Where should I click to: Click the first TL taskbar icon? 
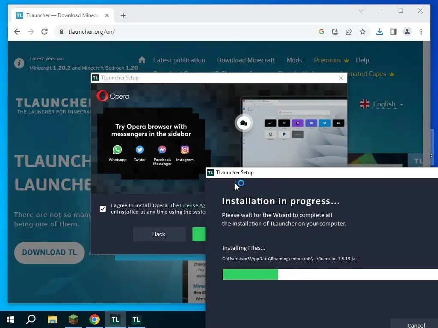[115, 319]
